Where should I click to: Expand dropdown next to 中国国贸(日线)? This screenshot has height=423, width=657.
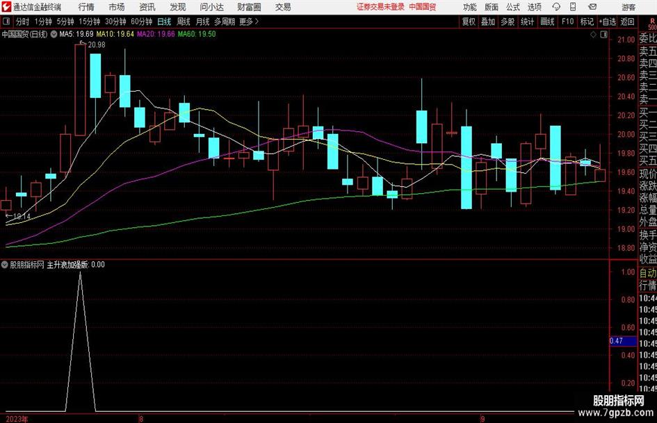pyautogui.click(x=54, y=34)
